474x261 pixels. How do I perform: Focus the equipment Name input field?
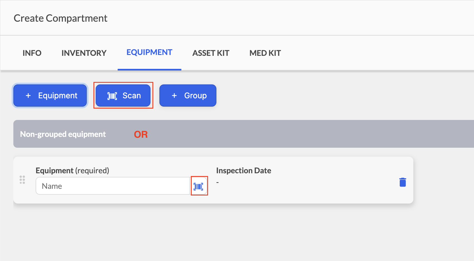113,186
